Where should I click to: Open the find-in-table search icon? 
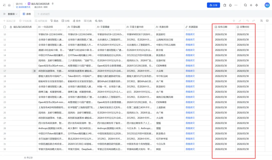(x=261, y=21)
